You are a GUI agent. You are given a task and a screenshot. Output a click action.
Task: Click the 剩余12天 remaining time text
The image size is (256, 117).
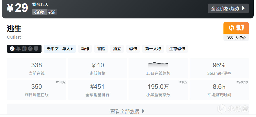[x=40, y=4]
